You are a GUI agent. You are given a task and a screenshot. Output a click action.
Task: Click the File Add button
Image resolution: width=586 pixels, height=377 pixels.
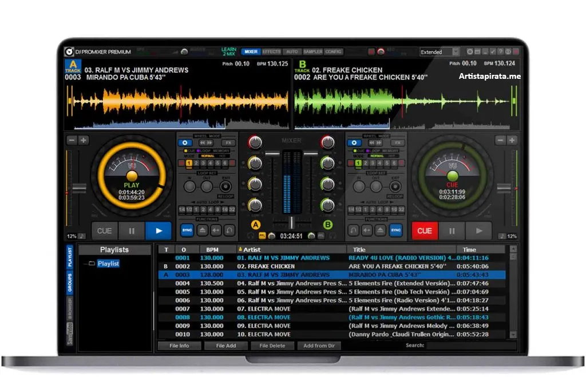[227, 346]
